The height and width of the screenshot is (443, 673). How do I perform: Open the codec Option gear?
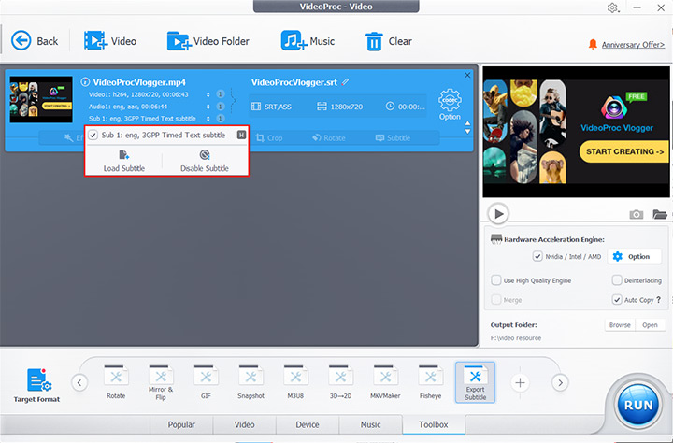(x=450, y=105)
